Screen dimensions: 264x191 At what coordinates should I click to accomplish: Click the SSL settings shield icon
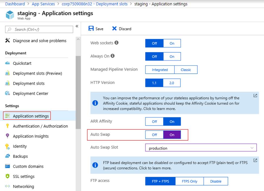point(8,176)
